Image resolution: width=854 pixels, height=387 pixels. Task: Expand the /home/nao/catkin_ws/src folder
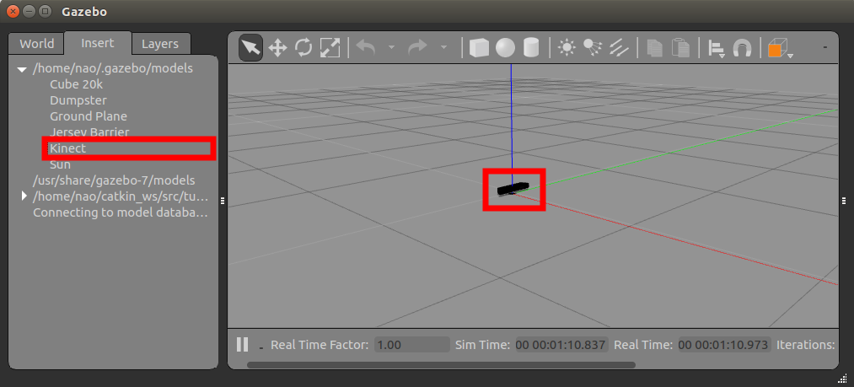coord(24,195)
